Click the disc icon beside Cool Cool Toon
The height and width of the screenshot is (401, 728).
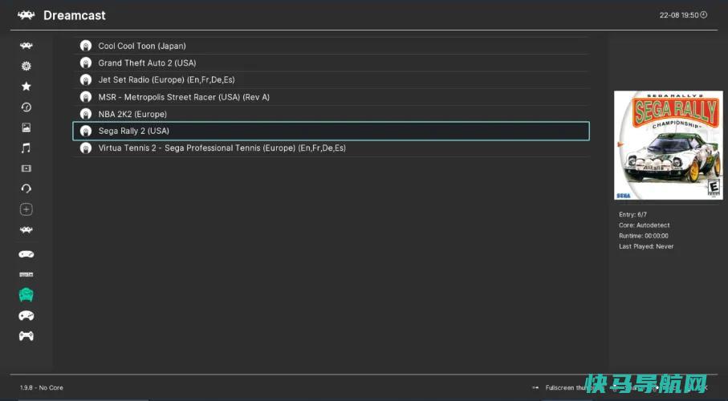click(x=85, y=46)
